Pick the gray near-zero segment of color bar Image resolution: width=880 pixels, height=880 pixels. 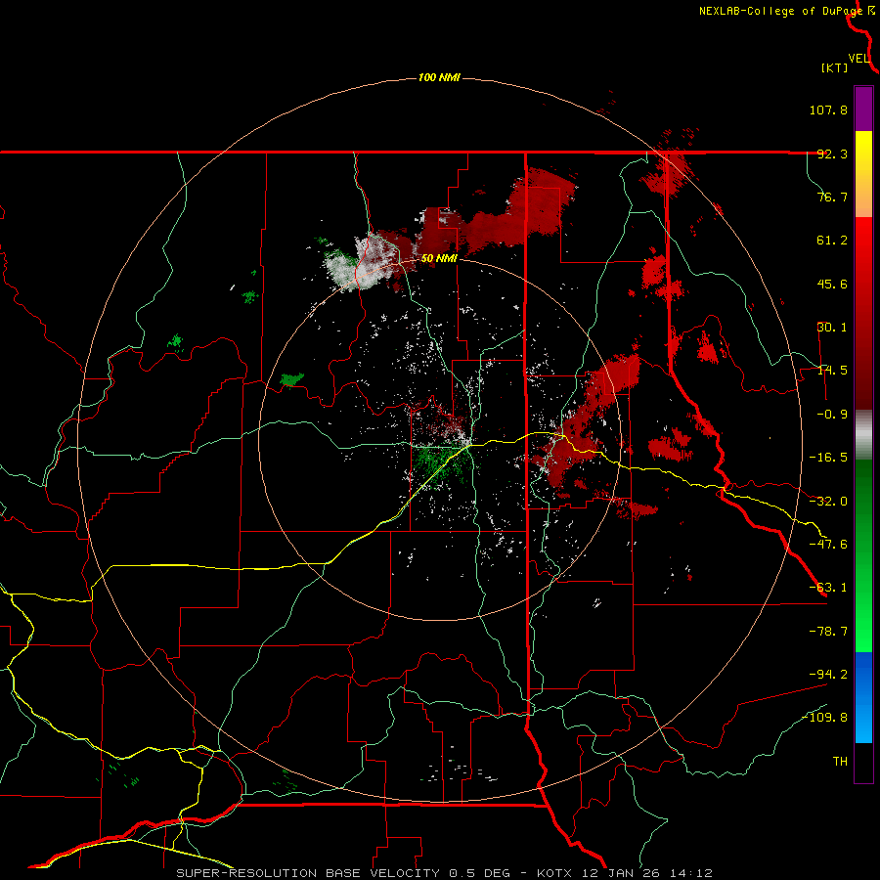863,435
